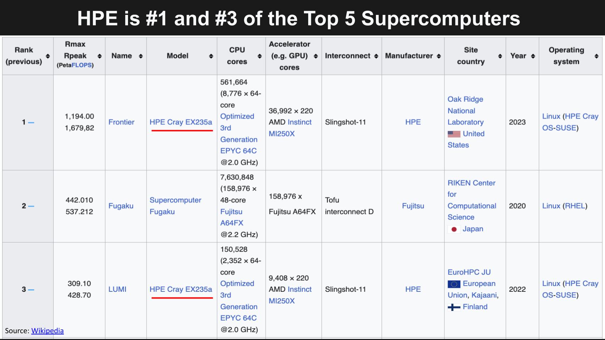The height and width of the screenshot is (340, 605).
Task: Open the Wikipedia source link
Action: [x=48, y=331]
